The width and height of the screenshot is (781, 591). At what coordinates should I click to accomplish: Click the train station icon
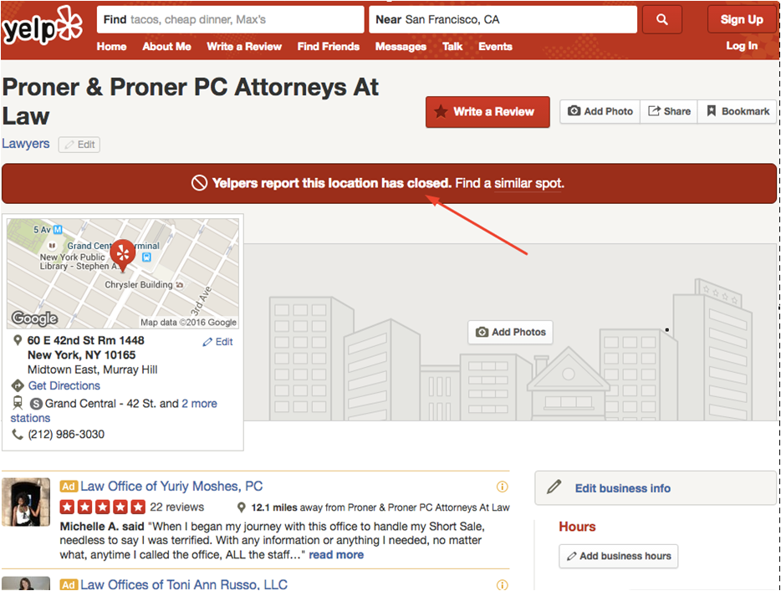click(x=18, y=402)
